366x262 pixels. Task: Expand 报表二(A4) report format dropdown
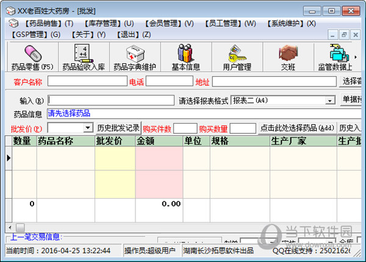click(330, 101)
